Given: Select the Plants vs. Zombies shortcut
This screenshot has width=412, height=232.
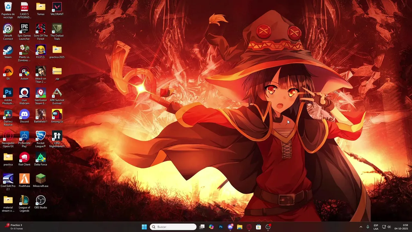Looking at the screenshot, I should [x=24, y=53].
